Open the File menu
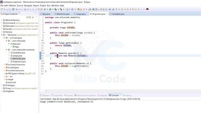This screenshot has width=201, height=113. point(2,6)
